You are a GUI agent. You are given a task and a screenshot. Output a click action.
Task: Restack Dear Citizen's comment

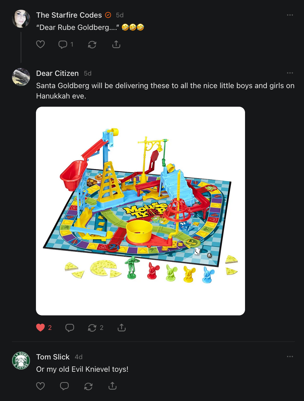pyautogui.click(x=96, y=328)
